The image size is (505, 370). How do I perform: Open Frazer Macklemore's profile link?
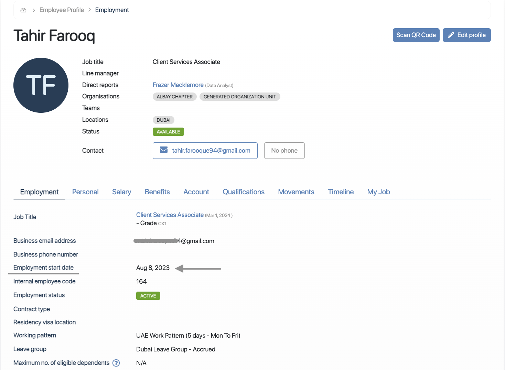click(x=178, y=85)
